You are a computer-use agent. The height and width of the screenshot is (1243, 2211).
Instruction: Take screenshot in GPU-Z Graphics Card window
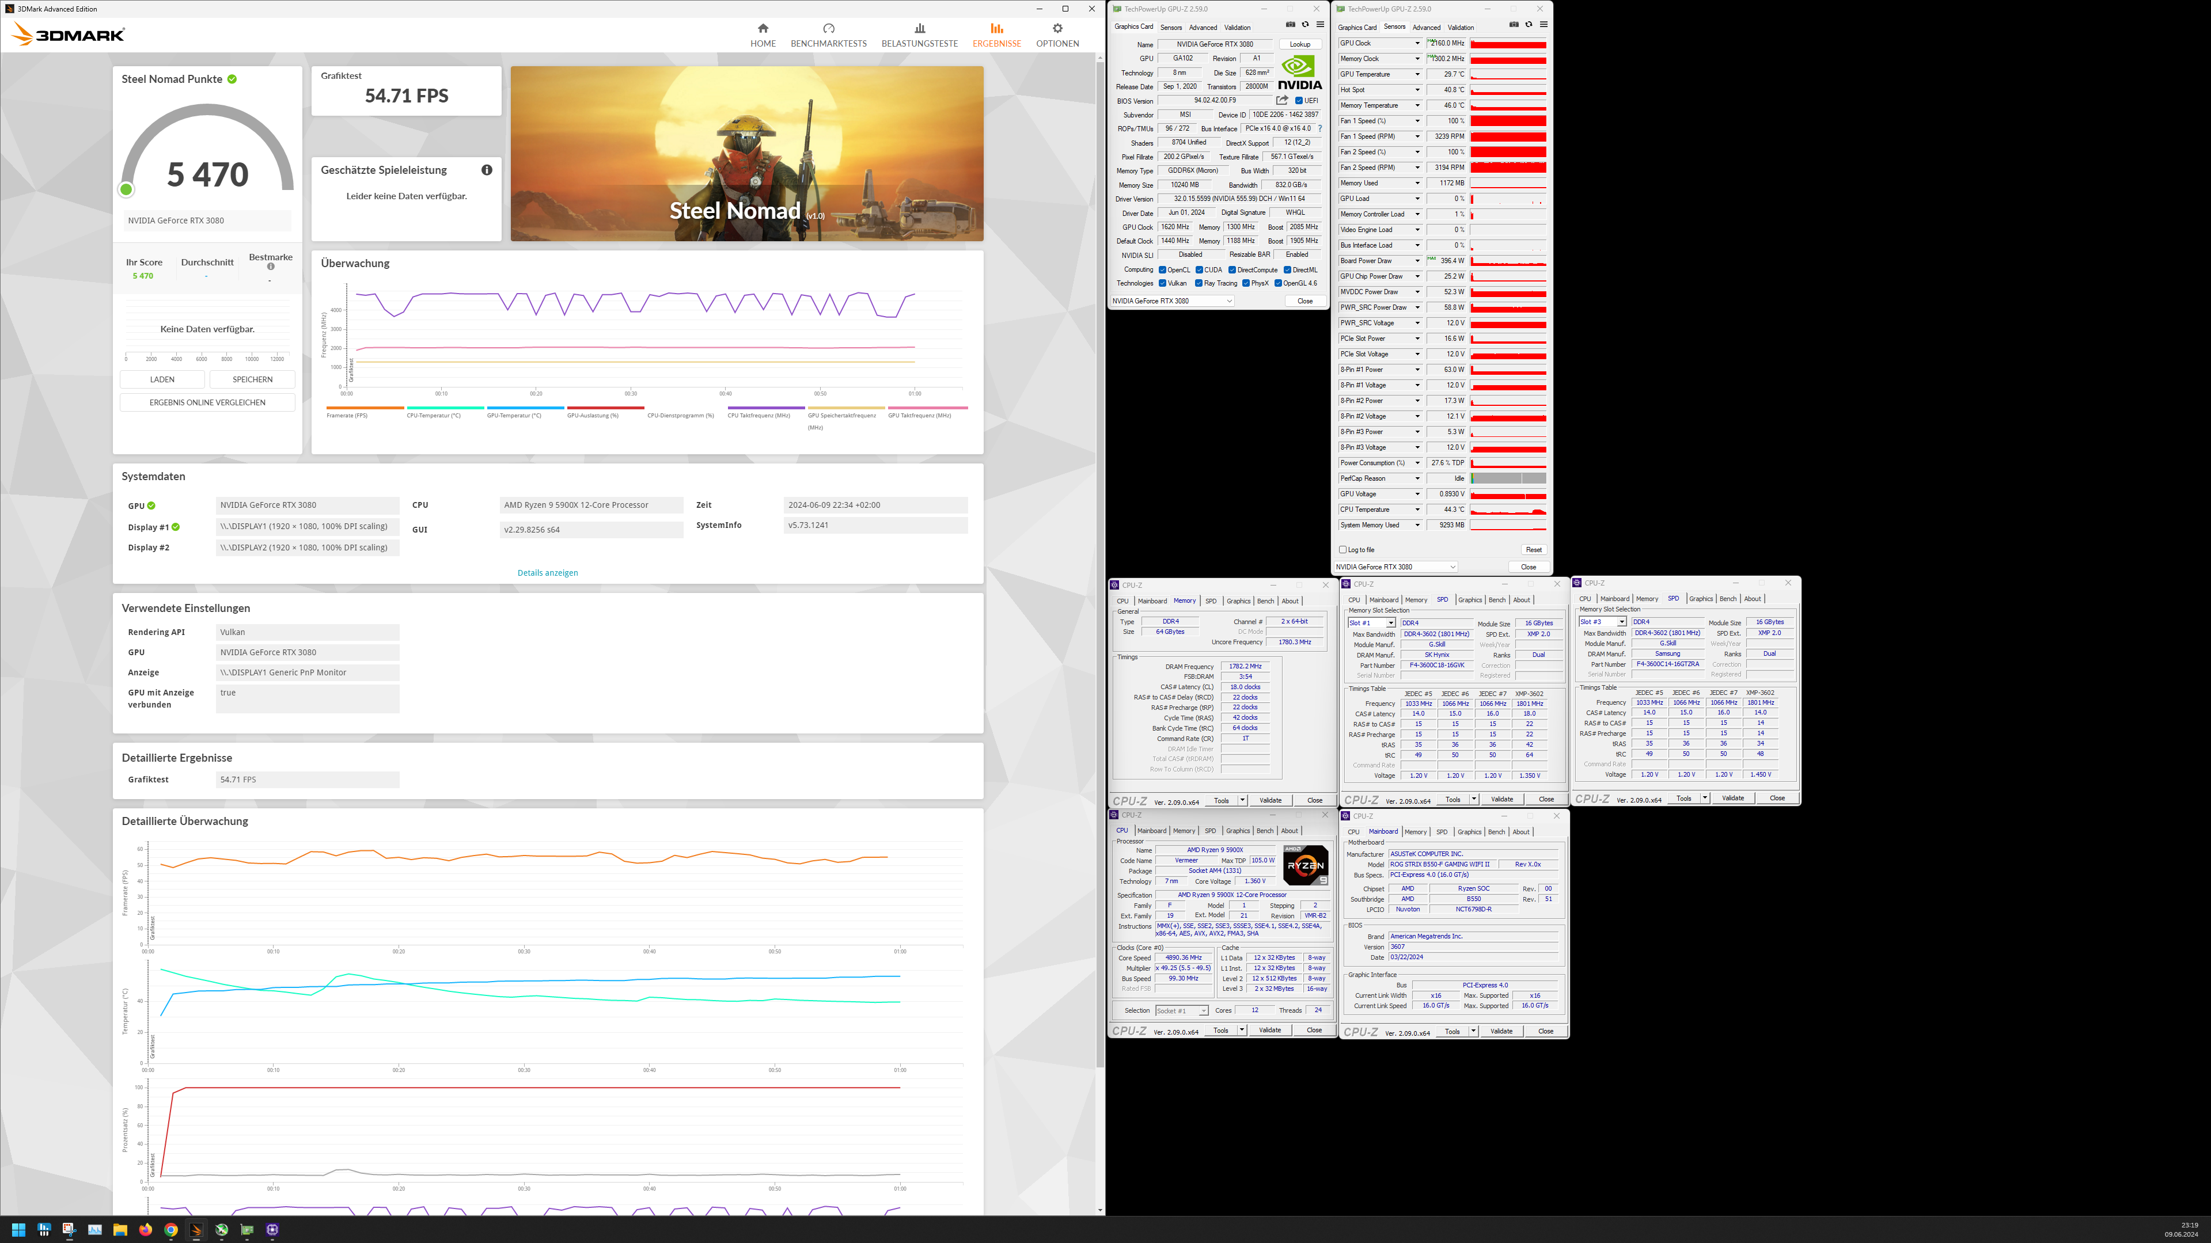click(1290, 25)
